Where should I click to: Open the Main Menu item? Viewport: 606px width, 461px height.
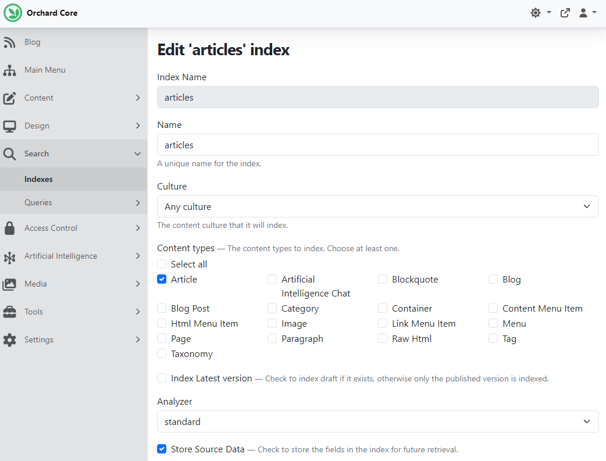tap(73, 70)
